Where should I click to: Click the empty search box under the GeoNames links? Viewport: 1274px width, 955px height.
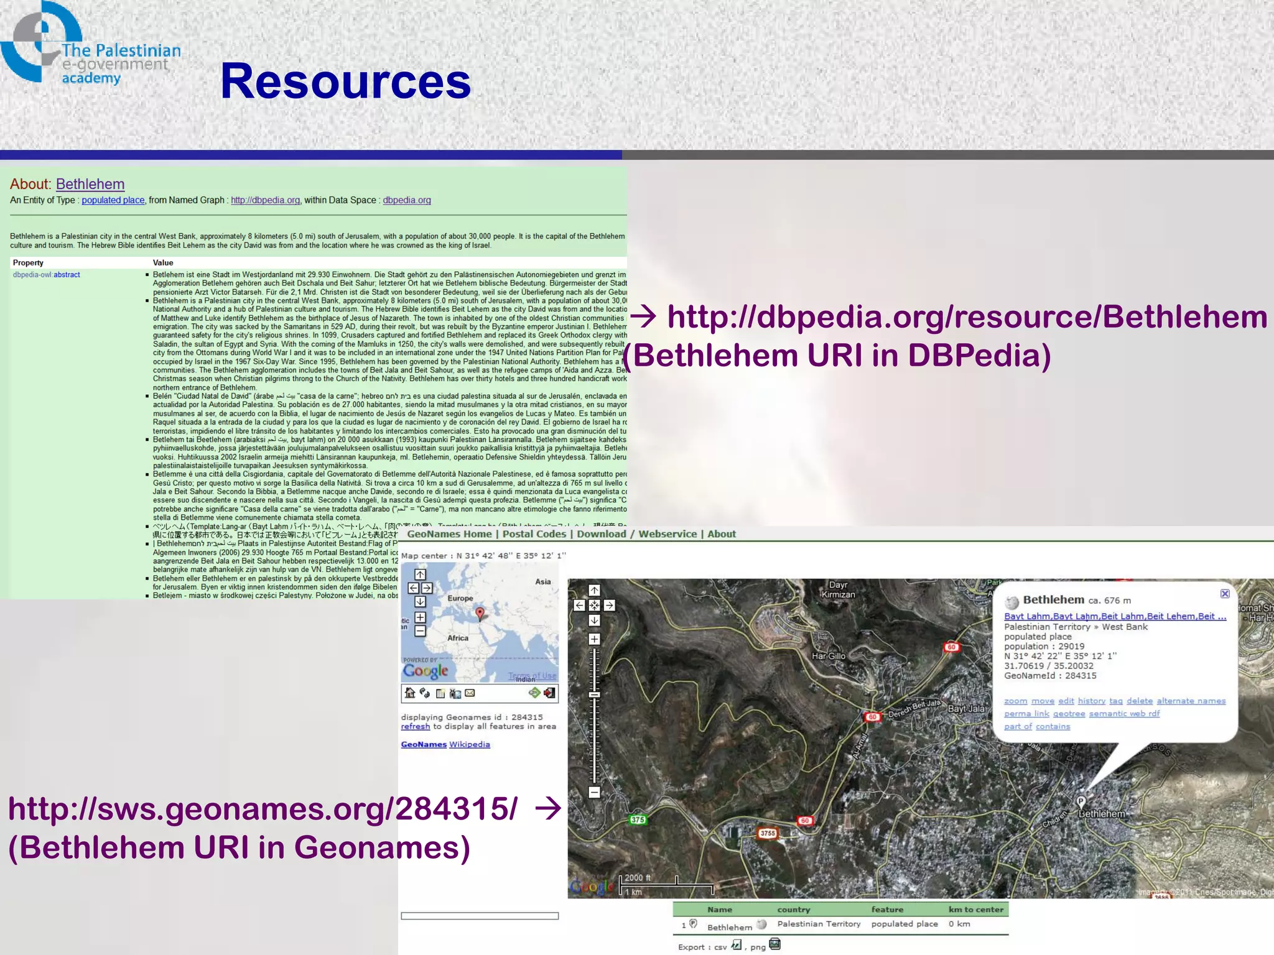[480, 916]
